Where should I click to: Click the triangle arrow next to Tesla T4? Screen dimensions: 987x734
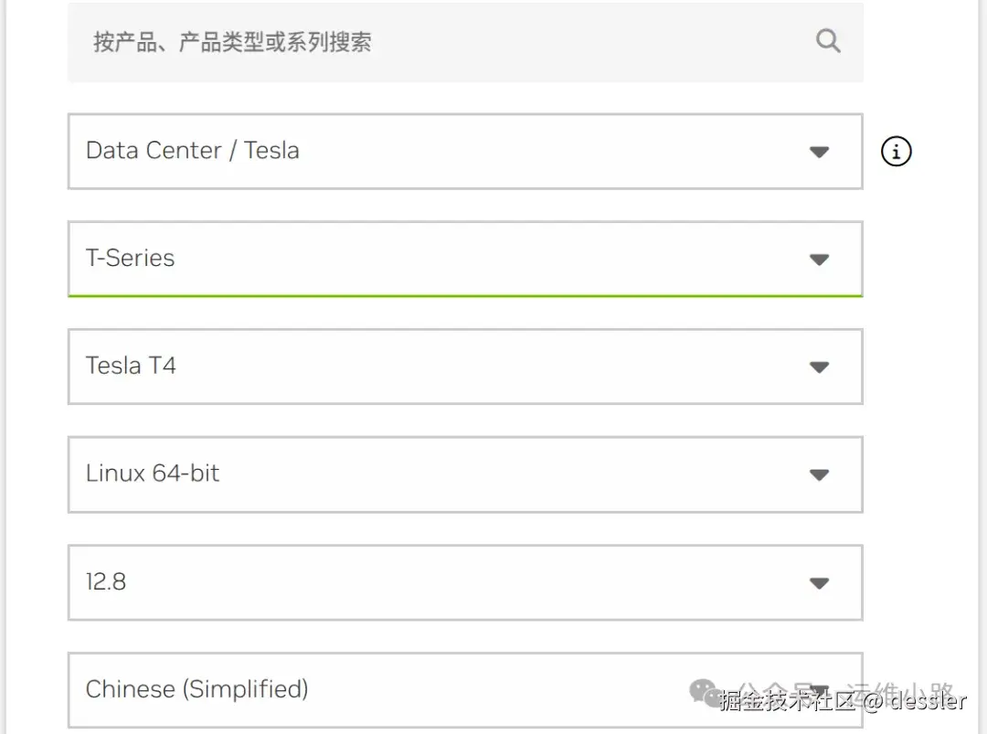pos(819,367)
